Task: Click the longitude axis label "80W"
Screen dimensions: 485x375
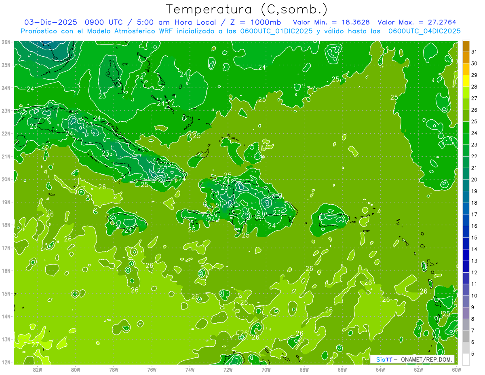Action: tap(76, 369)
